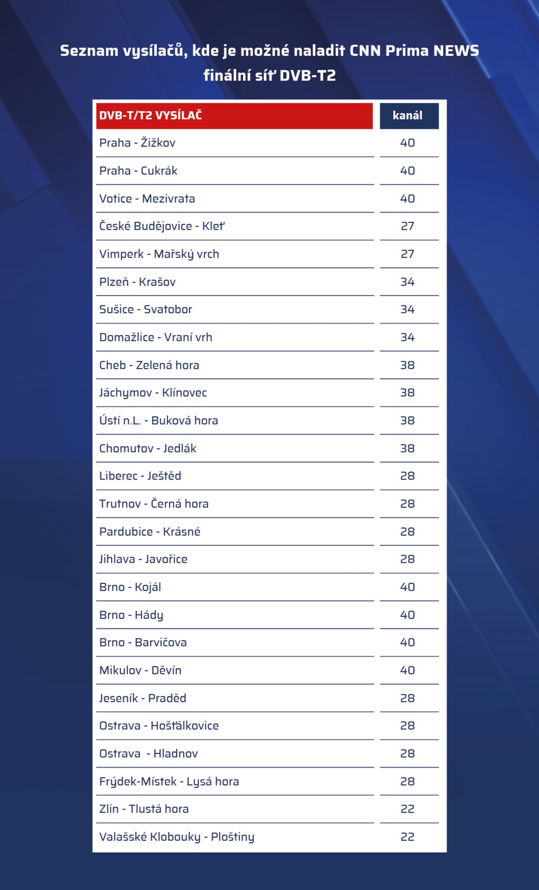This screenshot has width=539, height=890.
Task: Select the Brno - Kojál row
Action: (x=130, y=587)
